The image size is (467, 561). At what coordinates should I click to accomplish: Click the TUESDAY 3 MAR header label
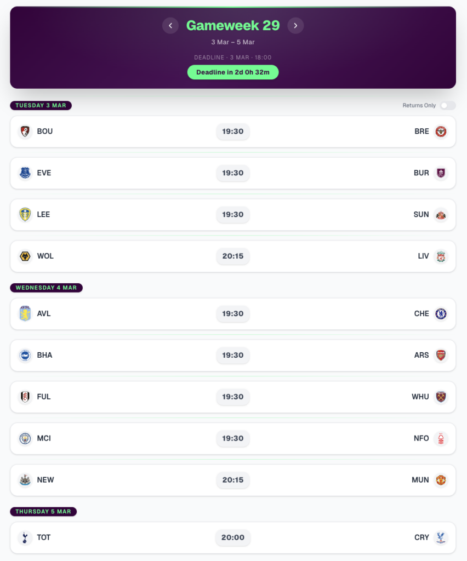[41, 105]
